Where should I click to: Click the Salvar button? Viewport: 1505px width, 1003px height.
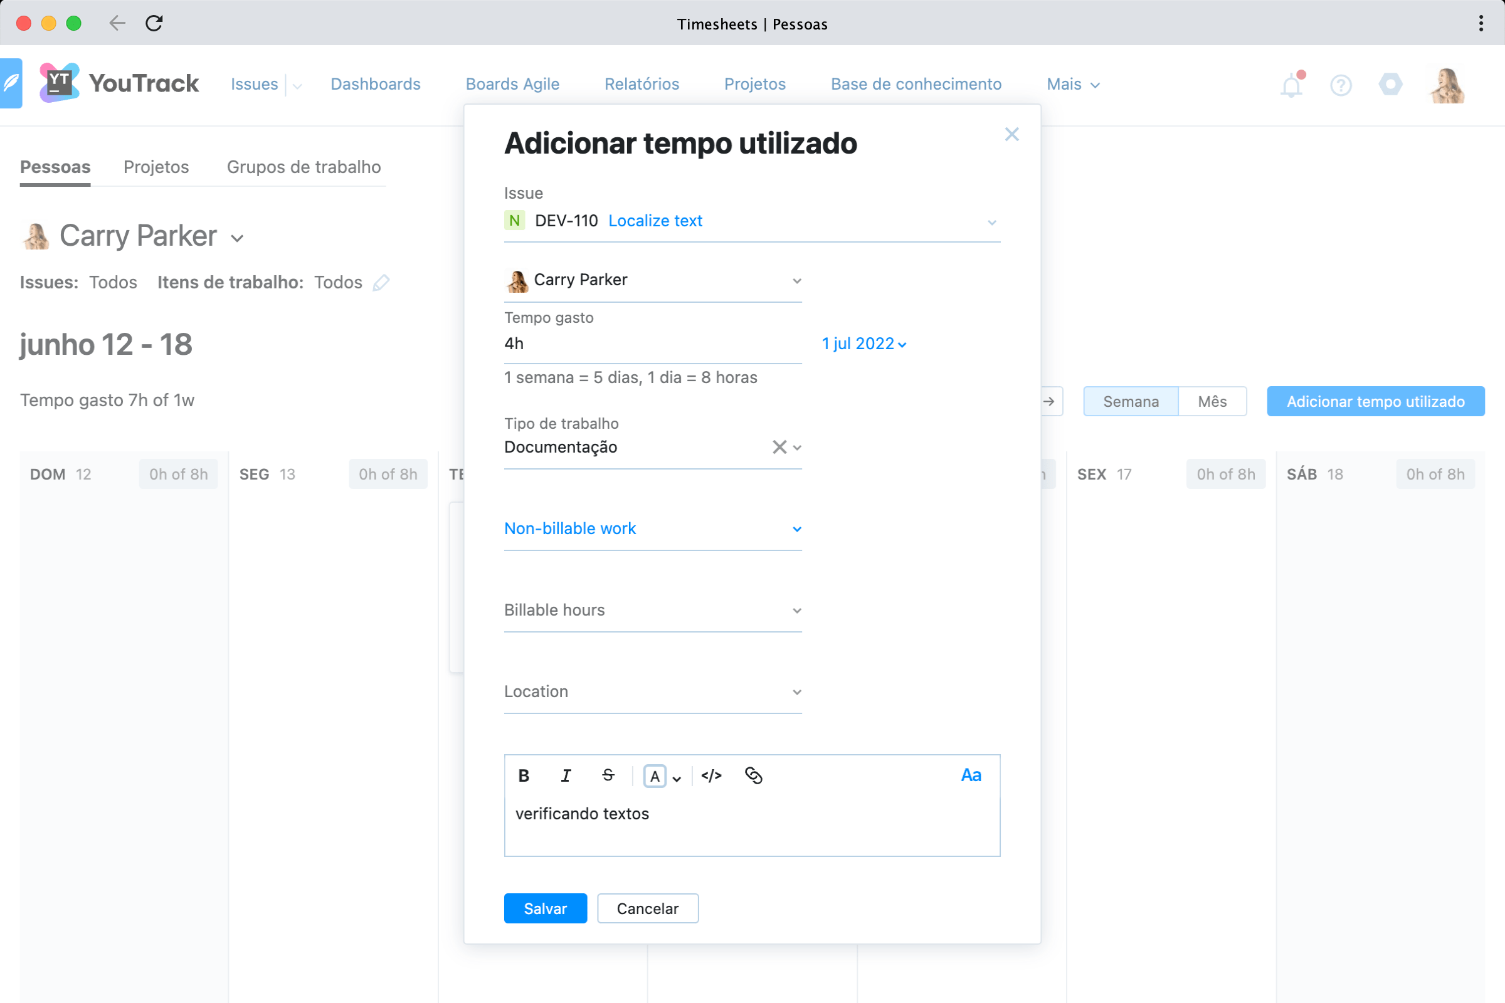(544, 909)
